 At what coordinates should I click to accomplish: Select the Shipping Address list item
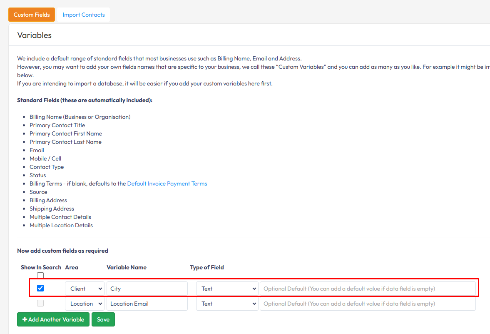click(x=52, y=209)
